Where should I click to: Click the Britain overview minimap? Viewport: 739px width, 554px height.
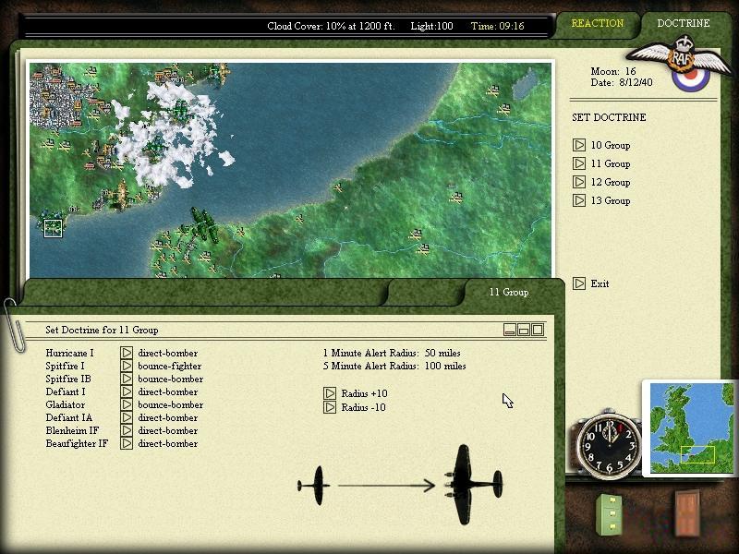pos(692,428)
